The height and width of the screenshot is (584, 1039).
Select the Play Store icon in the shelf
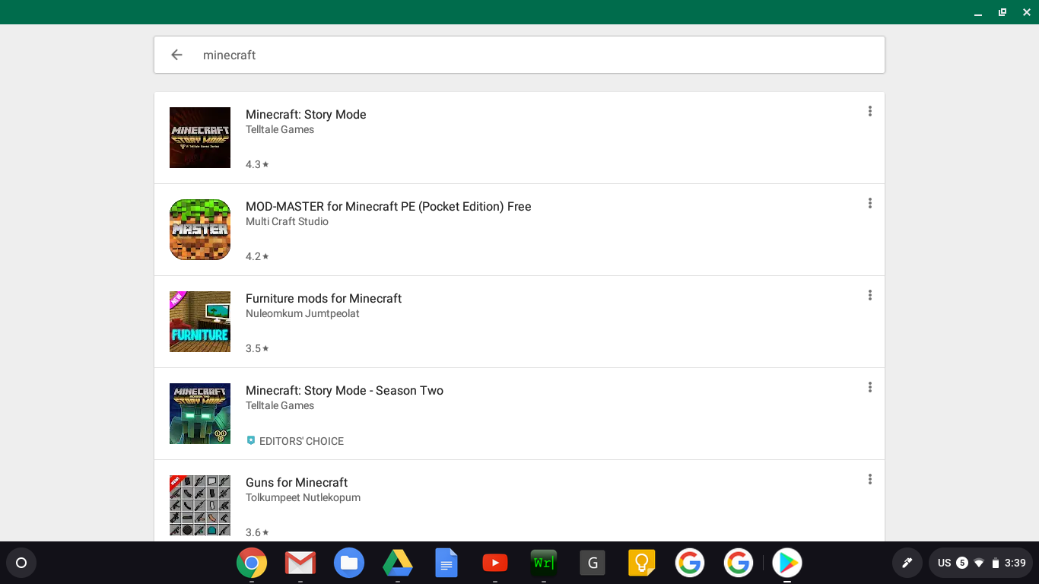coord(787,563)
